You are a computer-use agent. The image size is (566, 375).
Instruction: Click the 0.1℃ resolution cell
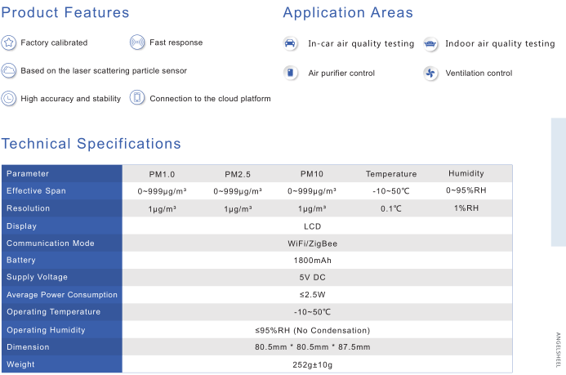coord(391,208)
